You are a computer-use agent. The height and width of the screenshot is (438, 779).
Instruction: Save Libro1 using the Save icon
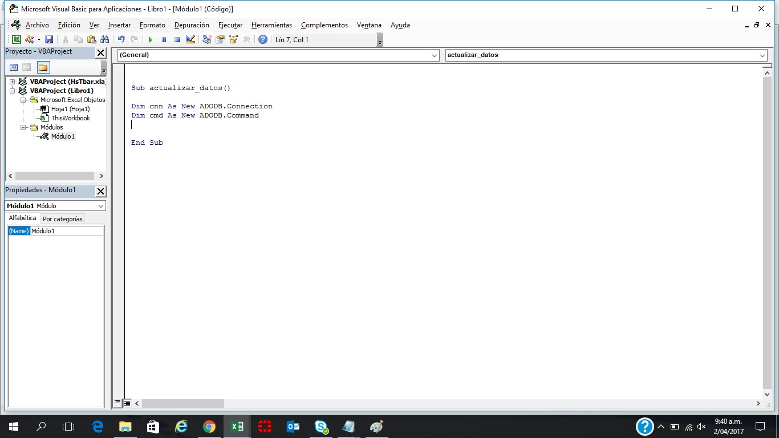tap(49, 39)
